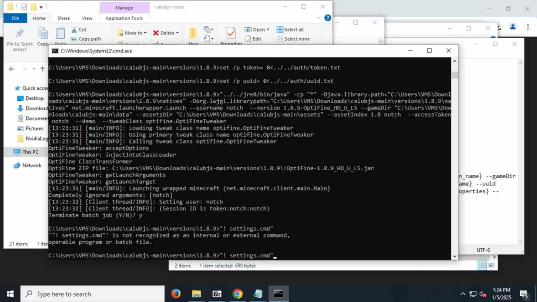This screenshot has width=537, height=302.
Task: Open 7-Zip from the taskbar
Action: point(217,294)
